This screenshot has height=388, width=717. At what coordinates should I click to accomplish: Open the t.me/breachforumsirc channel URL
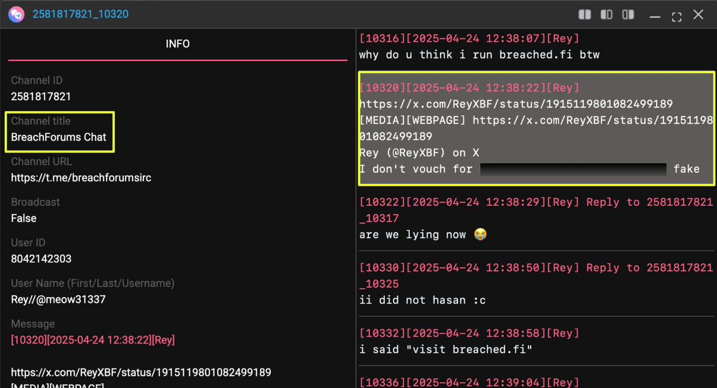pyautogui.click(x=81, y=178)
